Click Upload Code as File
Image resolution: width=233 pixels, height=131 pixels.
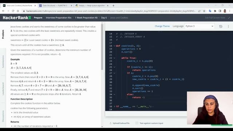[121, 123]
